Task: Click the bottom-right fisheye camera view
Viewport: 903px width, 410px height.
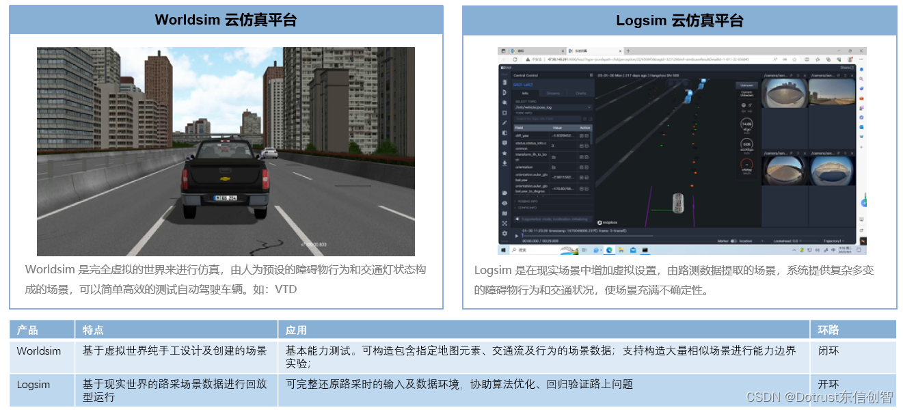Action: 832,171
